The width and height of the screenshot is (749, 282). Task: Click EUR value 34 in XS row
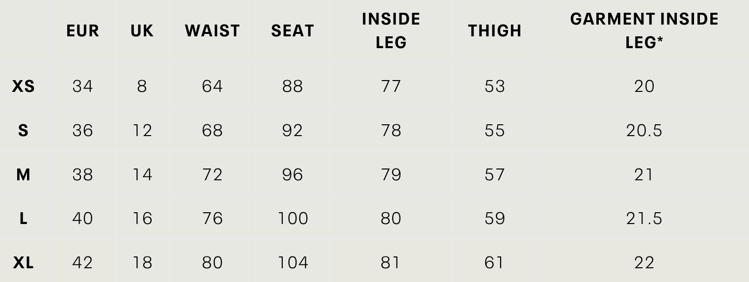pos(82,86)
